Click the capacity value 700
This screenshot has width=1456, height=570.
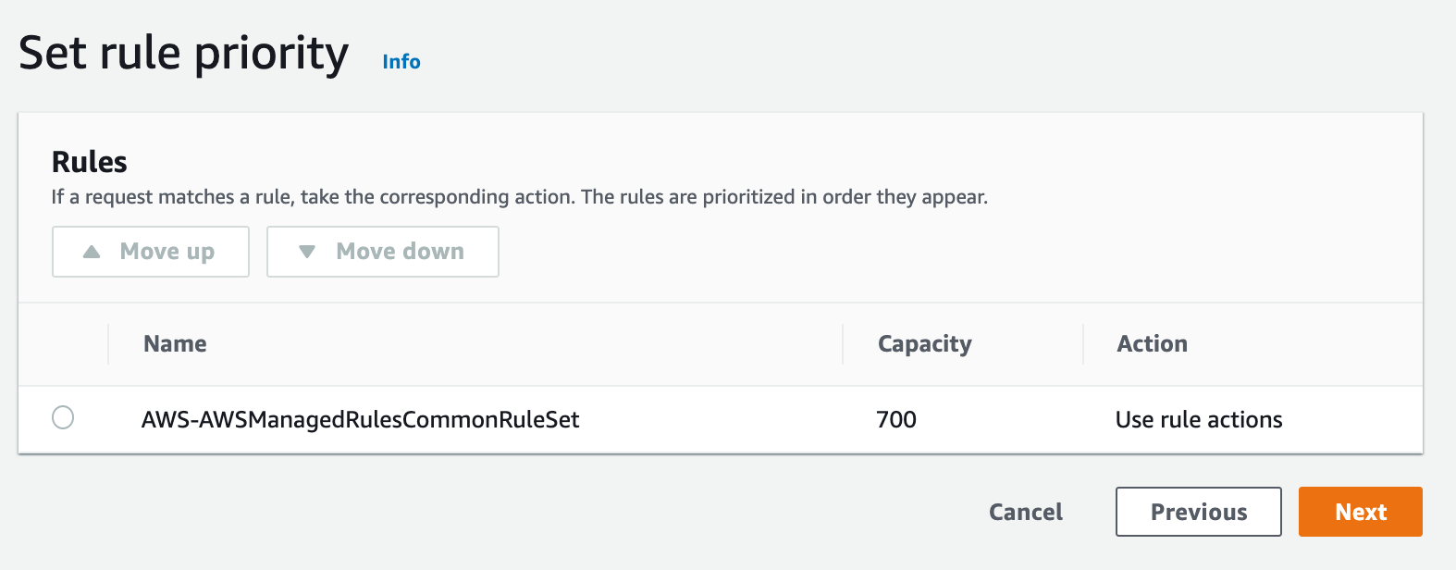click(x=896, y=420)
